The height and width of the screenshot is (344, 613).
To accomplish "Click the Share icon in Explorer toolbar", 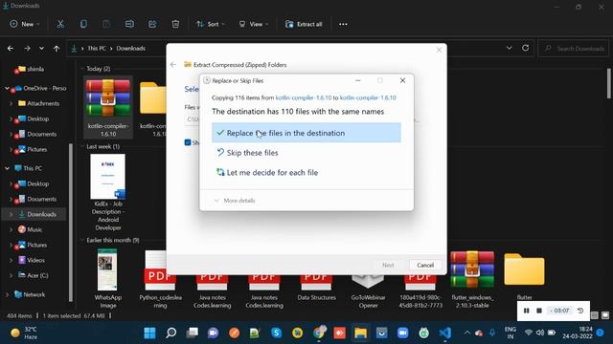I will [152, 24].
